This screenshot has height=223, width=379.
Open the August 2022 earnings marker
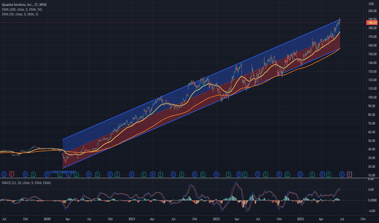[x=266, y=174]
